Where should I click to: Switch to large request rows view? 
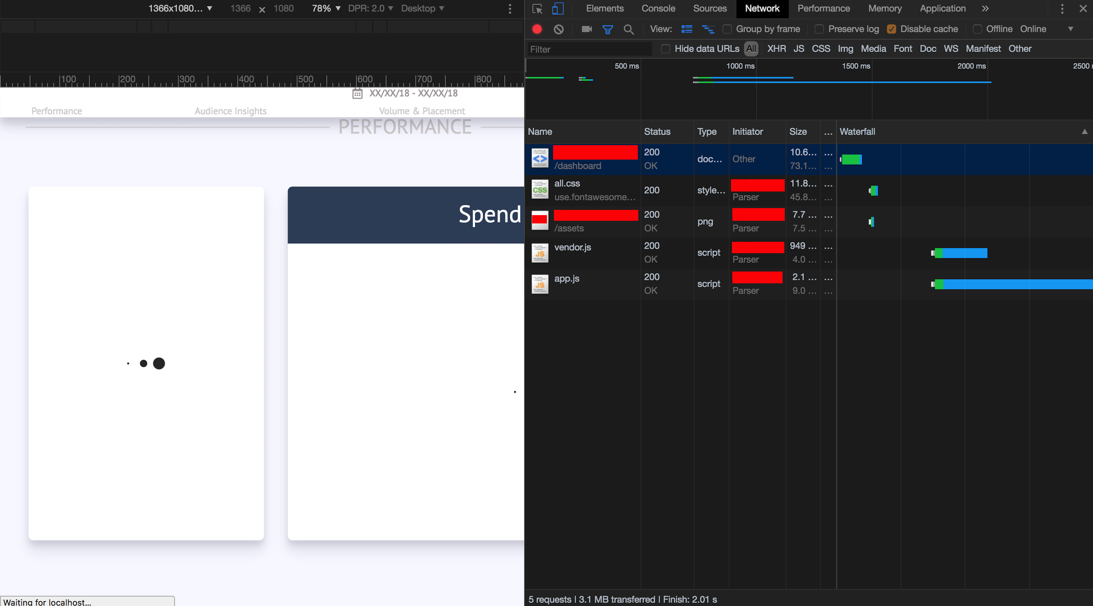[x=686, y=29]
